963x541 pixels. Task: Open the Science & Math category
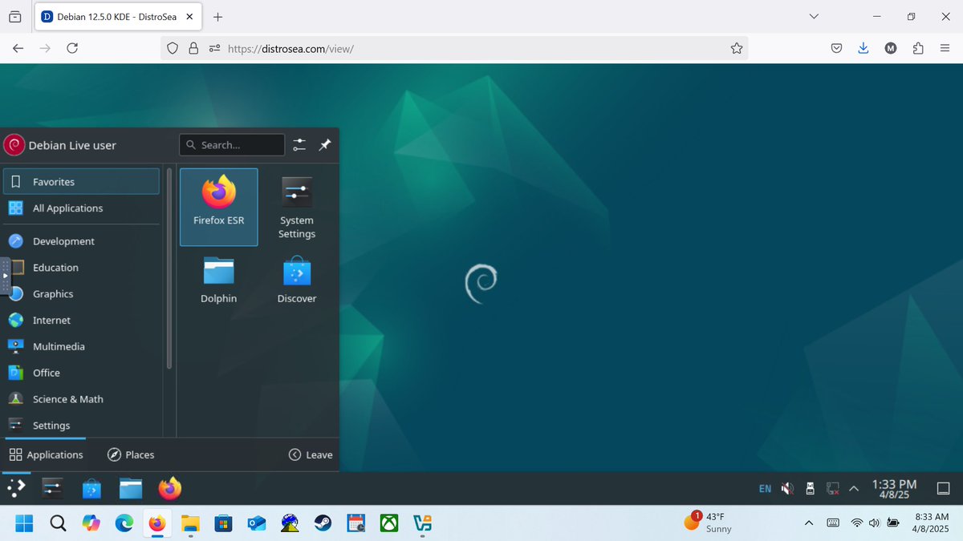(82, 399)
